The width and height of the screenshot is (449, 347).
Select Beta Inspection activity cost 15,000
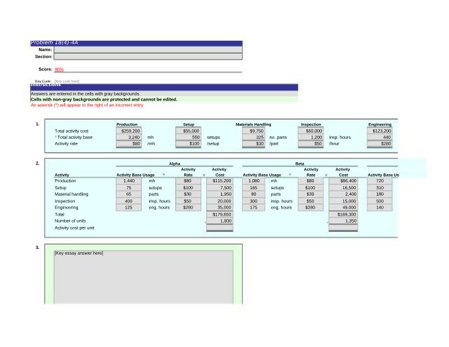coord(343,201)
